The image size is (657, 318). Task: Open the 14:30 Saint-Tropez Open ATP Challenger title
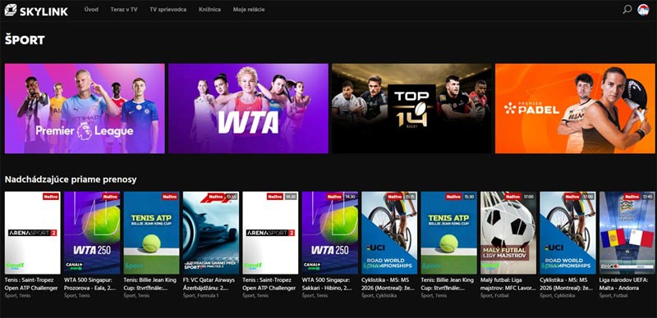coord(270,284)
